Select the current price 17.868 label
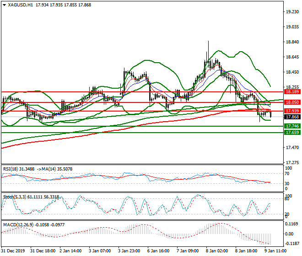Image resolution: width=302 pixels, height=256 pixels. (292, 117)
